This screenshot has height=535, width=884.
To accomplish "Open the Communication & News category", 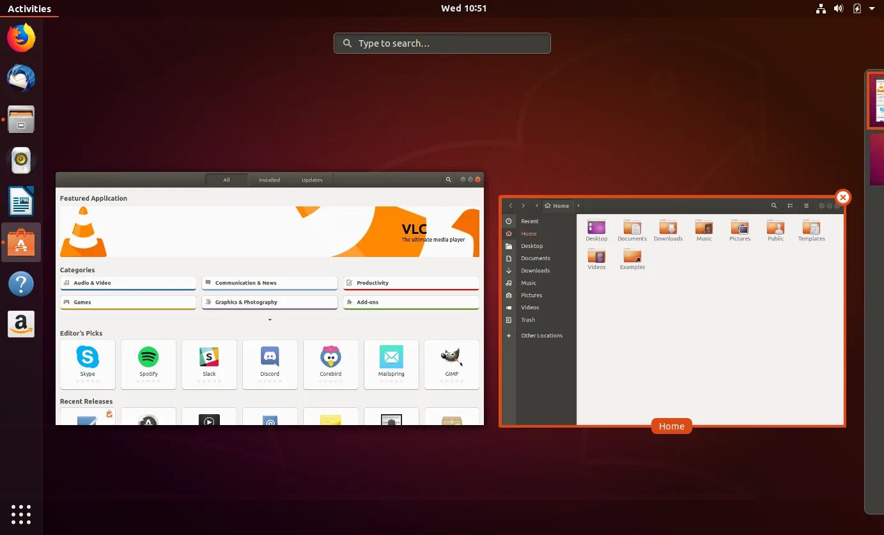I will [270, 283].
